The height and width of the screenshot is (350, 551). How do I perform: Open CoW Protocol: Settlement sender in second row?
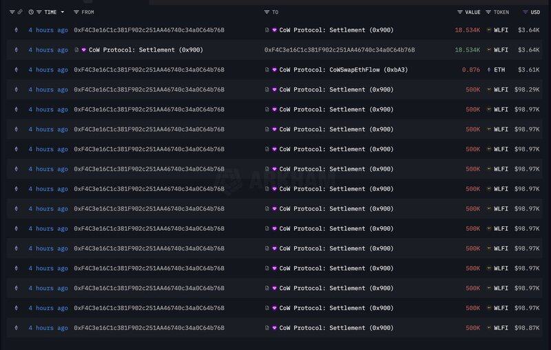(x=145, y=50)
